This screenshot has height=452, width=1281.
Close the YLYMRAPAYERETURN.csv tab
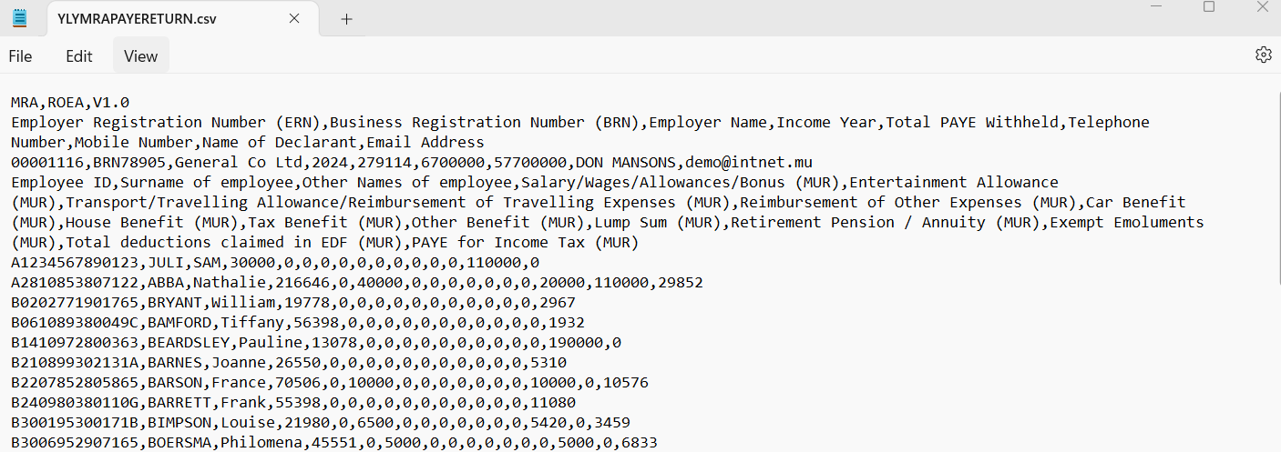click(294, 18)
